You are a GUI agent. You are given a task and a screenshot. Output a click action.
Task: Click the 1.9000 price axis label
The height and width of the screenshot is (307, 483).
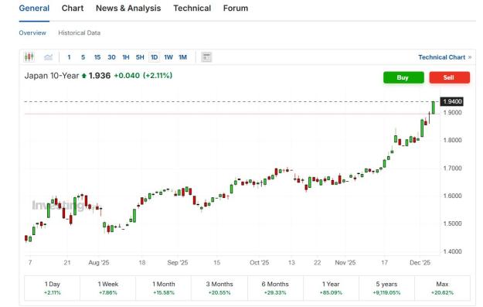[453, 113]
